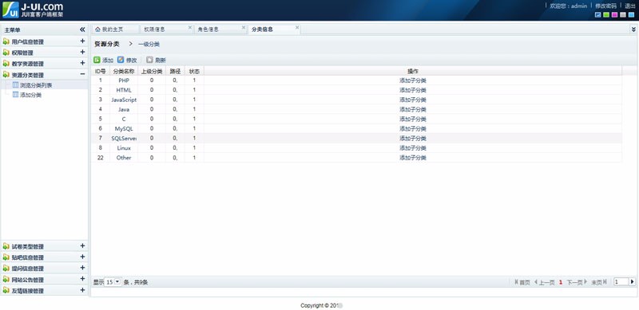Select the light blue theme swatch
The width and height of the screenshot is (639, 310).
pos(631,15)
